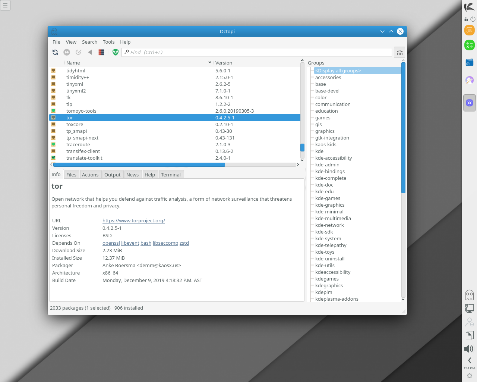The image size is (477, 382).
Task: Launch the green calculator app icon
Action: [x=470, y=45]
